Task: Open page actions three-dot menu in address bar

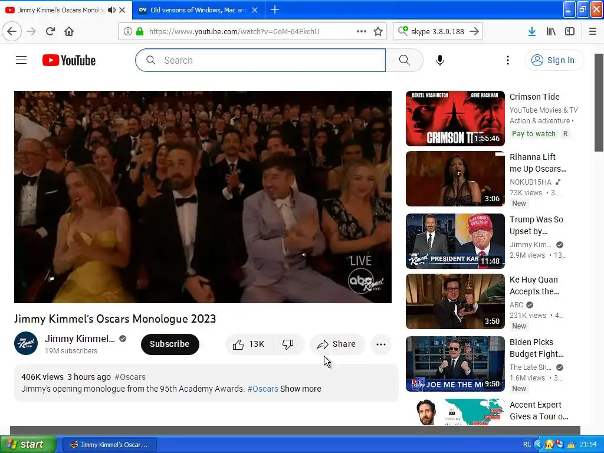Action: point(362,31)
